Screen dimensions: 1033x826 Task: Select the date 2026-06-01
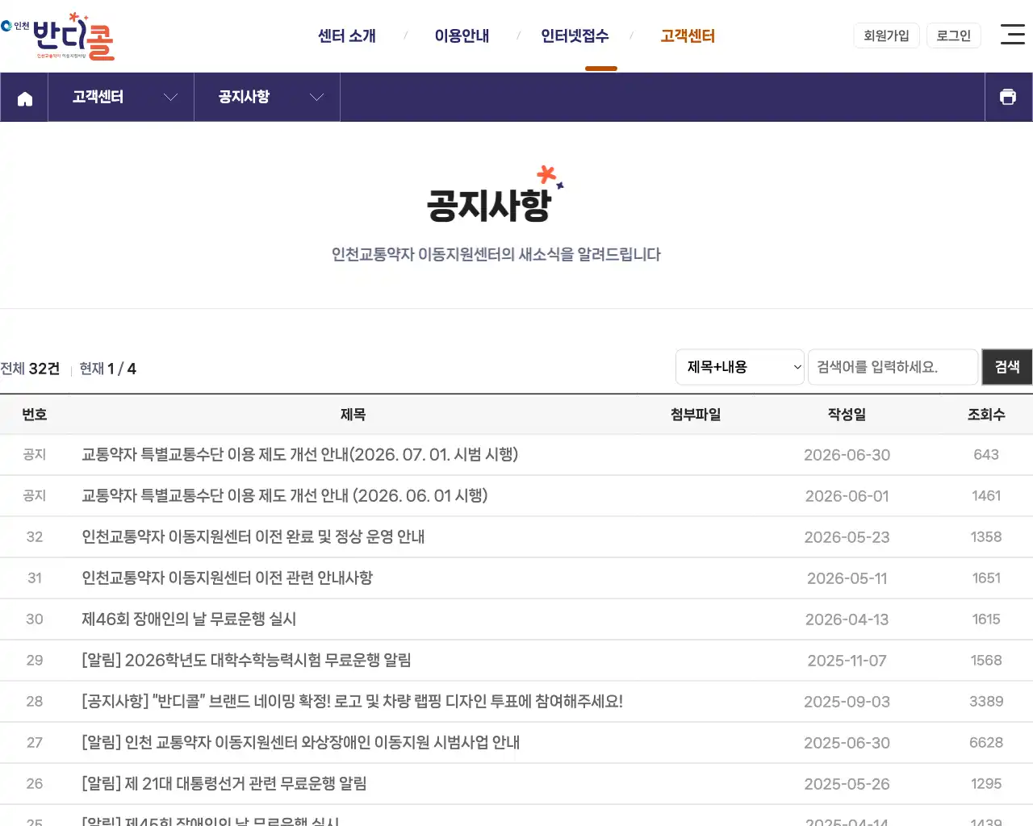coord(847,496)
